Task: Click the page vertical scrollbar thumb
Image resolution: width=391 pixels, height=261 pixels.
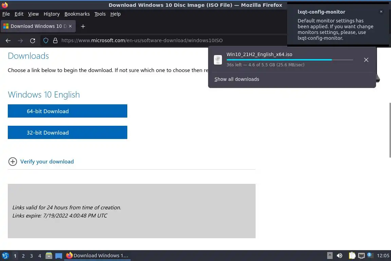Action: (x=390, y=130)
